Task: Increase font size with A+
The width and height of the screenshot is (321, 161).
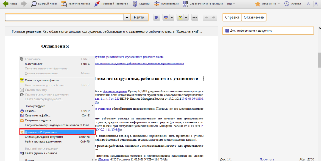Action: [317, 4]
